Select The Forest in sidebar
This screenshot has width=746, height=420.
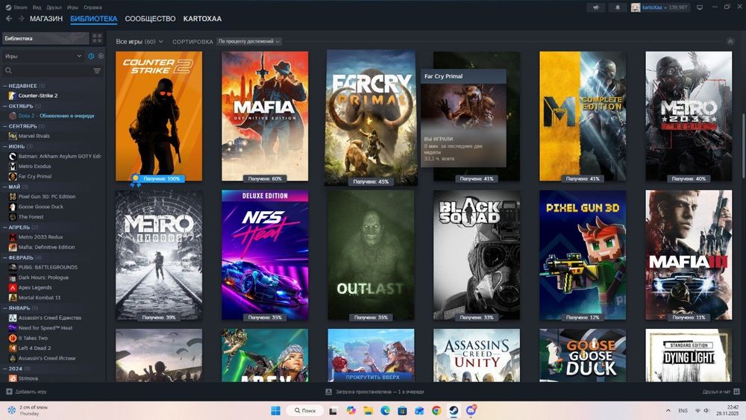(31, 217)
